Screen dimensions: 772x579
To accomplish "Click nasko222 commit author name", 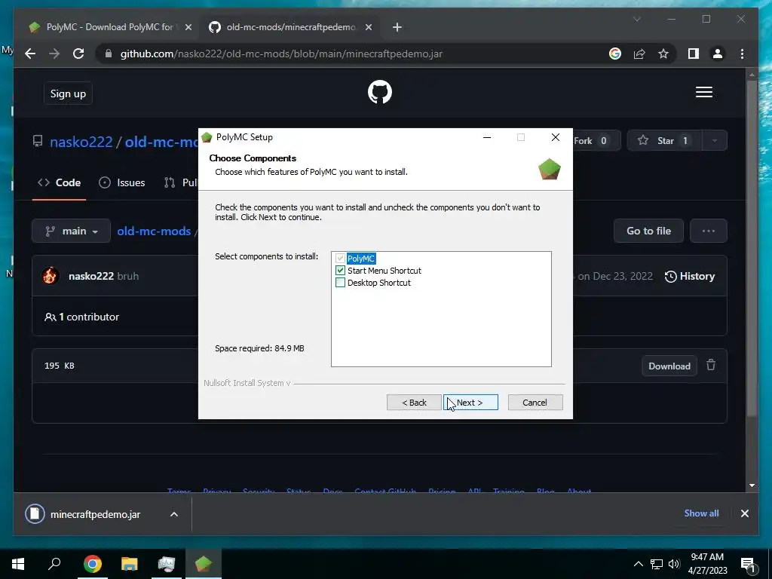I will coord(91,276).
